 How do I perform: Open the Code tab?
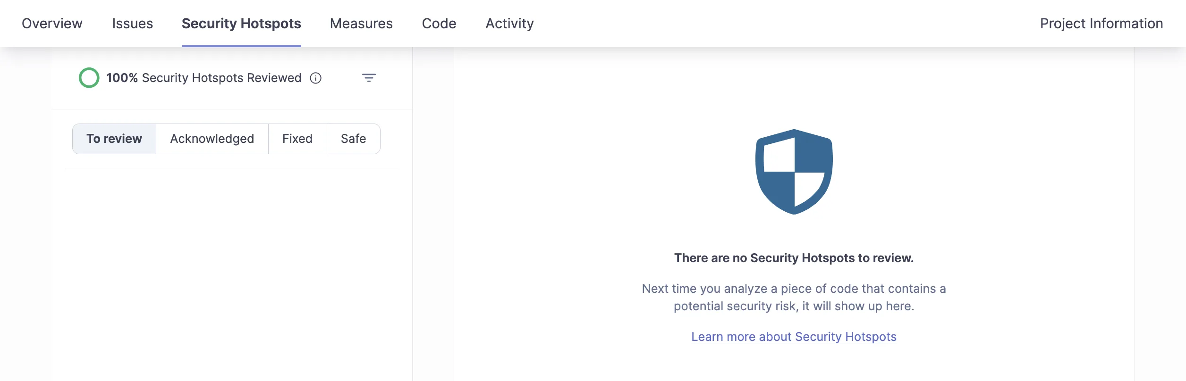click(x=439, y=23)
